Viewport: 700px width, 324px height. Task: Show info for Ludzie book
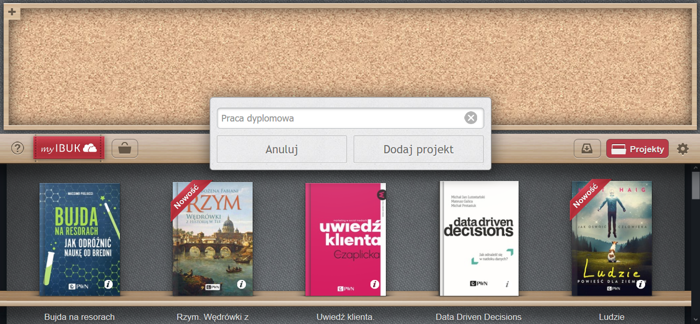point(641,285)
